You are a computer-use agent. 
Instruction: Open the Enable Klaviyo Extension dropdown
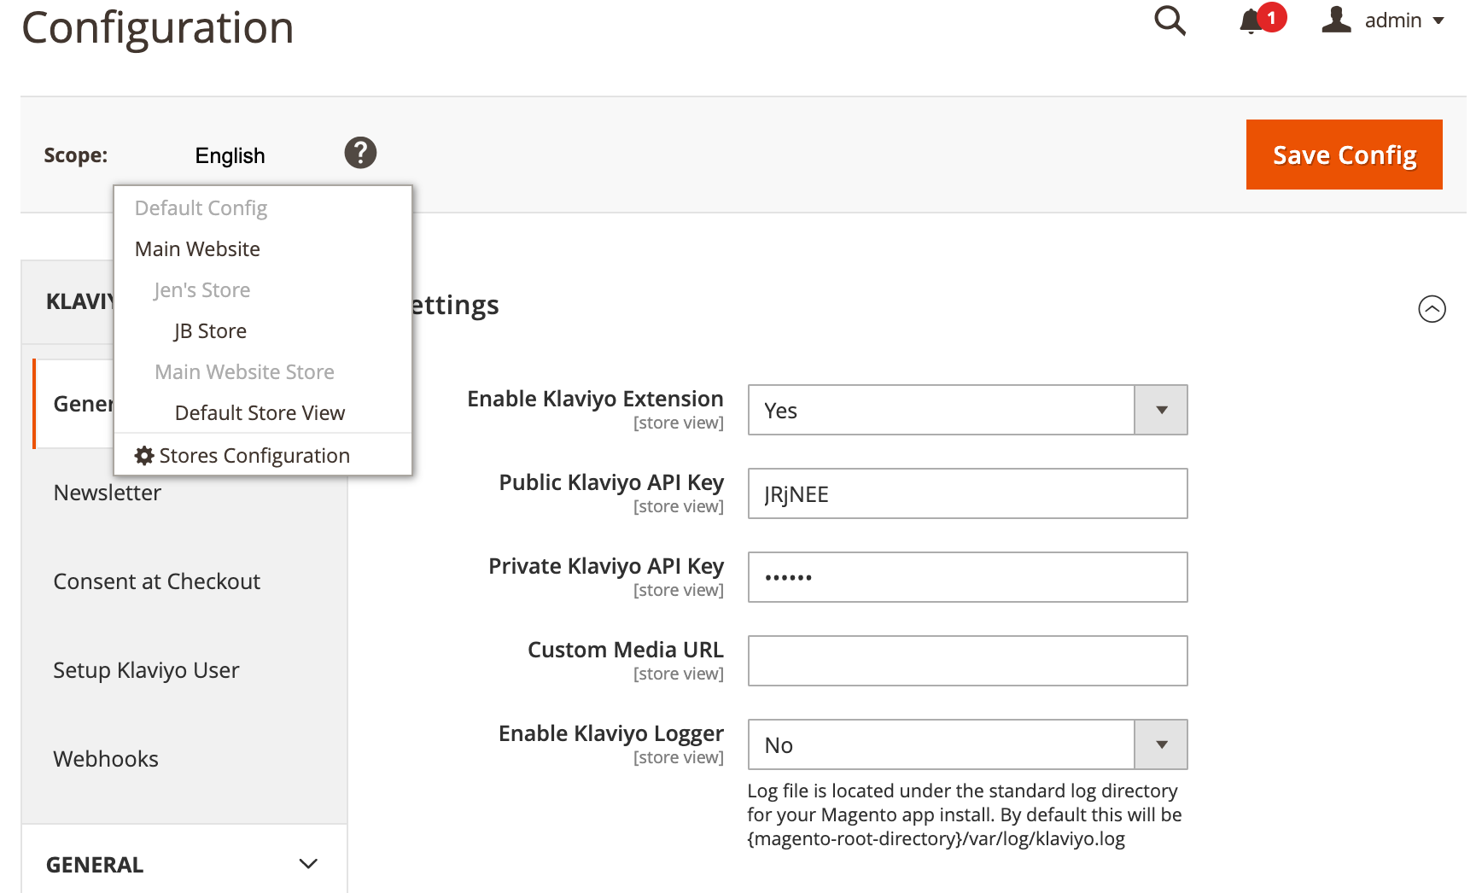click(967, 411)
